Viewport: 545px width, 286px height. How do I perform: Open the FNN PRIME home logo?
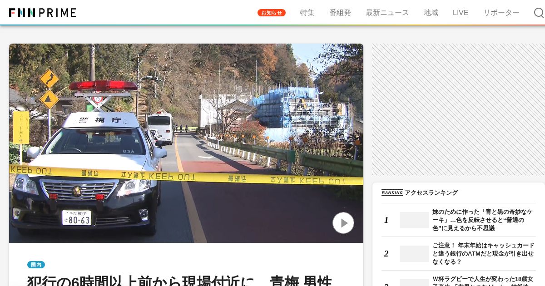(x=42, y=13)
